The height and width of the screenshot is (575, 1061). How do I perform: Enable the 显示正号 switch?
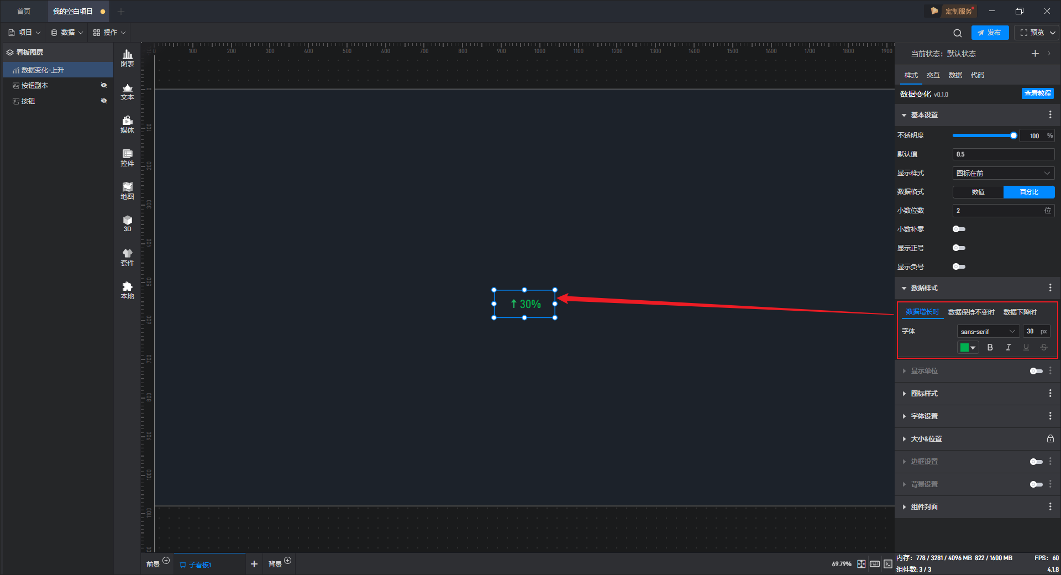959,248
